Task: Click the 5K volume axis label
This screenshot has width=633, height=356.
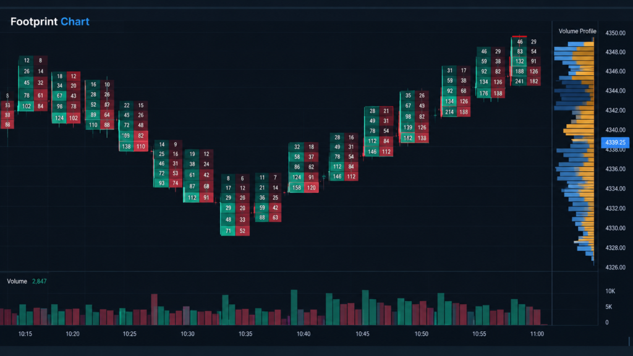Action: point(609,307)
